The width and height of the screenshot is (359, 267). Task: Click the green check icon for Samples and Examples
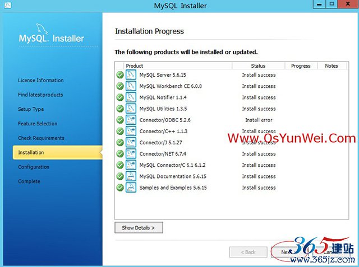[120, 188]
